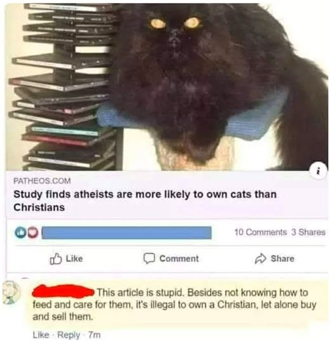The image size is (333, 343).
Task: Open the commenter's profile picture
Action: 11,292
